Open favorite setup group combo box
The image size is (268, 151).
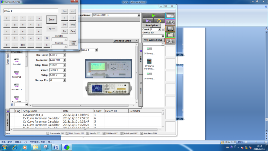coord(154,44)
